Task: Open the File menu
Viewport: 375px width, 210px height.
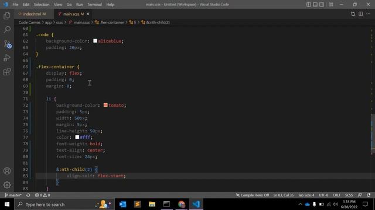Action: tap(15, 4)
